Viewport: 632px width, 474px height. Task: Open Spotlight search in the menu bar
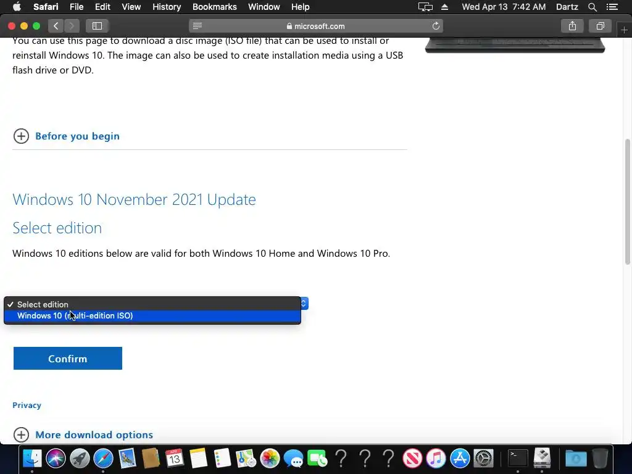592,7
